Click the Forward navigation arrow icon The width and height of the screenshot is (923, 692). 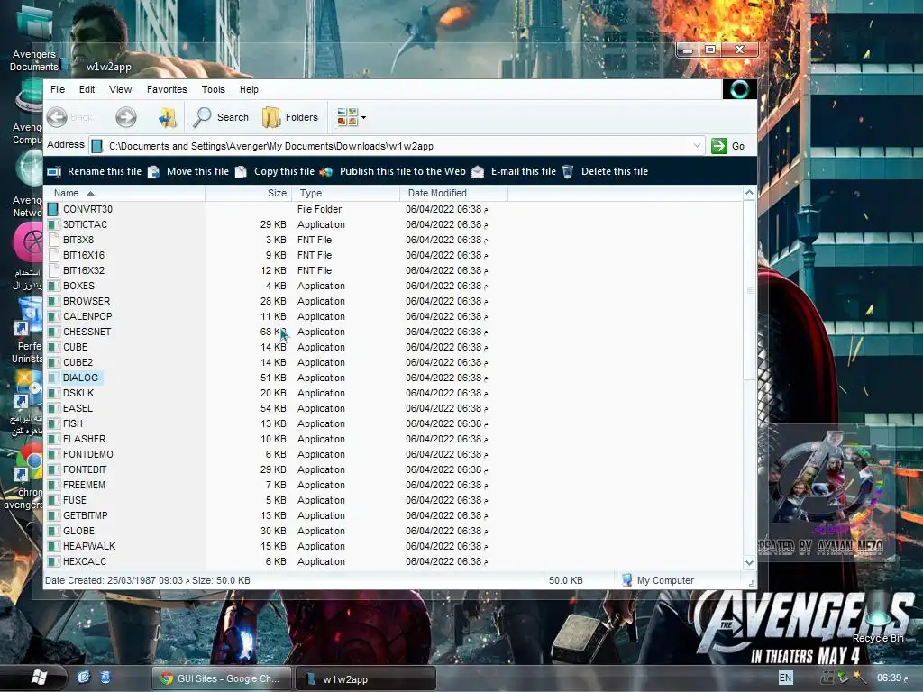pyautogui.click(x=126, y=117)
